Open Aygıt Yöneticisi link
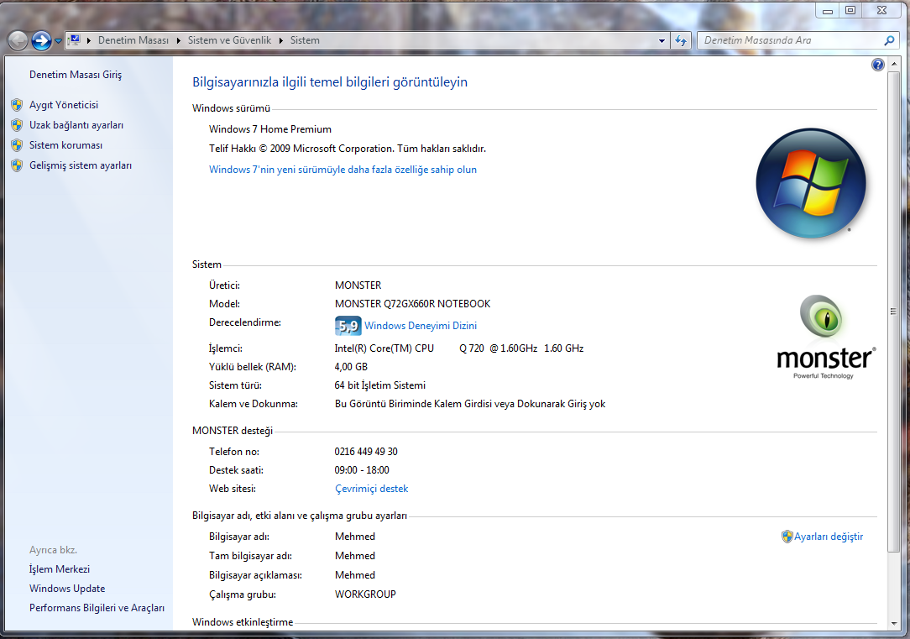 (x=64, y=104)
